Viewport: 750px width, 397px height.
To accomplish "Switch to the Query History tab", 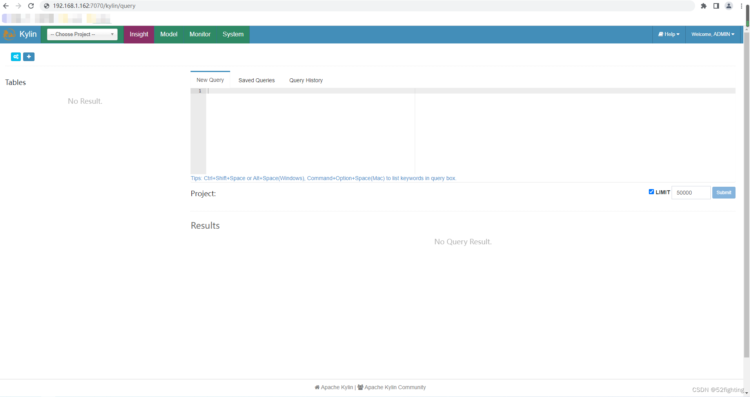I will pyautogui.click(x=306, y=80).
